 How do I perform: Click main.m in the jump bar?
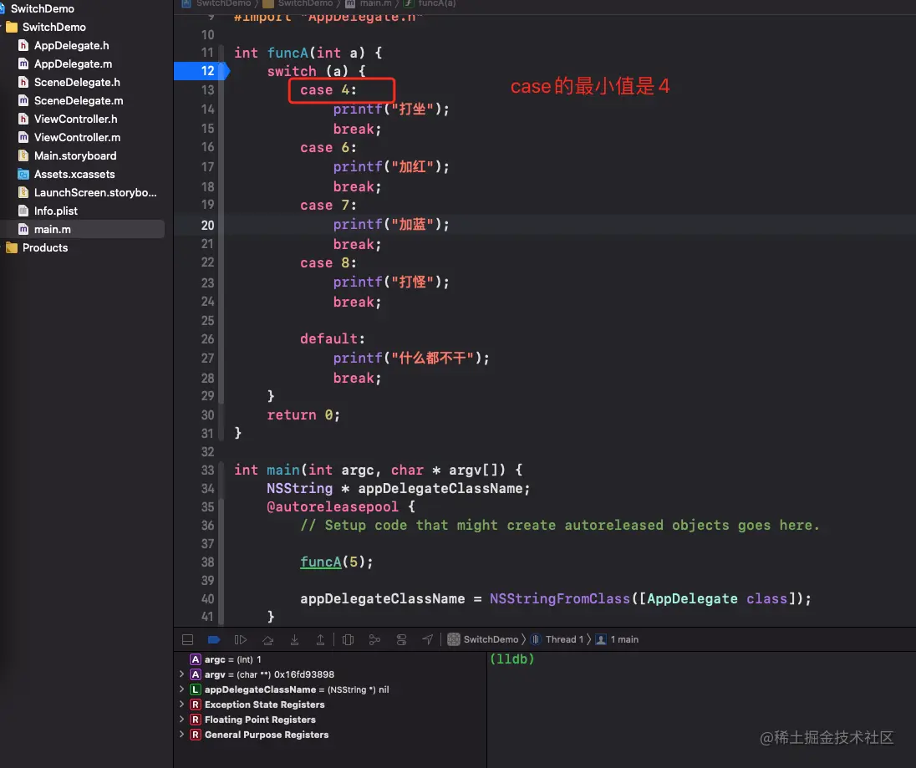click(x=369, y=3)
